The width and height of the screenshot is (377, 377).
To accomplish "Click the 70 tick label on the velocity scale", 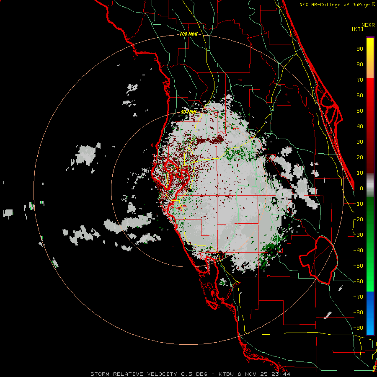I will 360,80.
